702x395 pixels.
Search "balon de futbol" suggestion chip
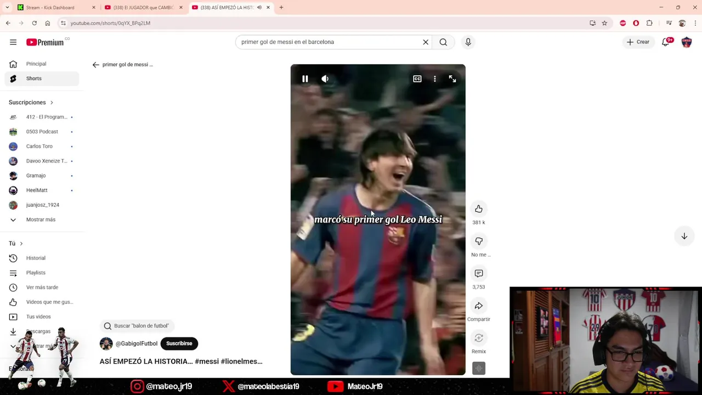137,326
